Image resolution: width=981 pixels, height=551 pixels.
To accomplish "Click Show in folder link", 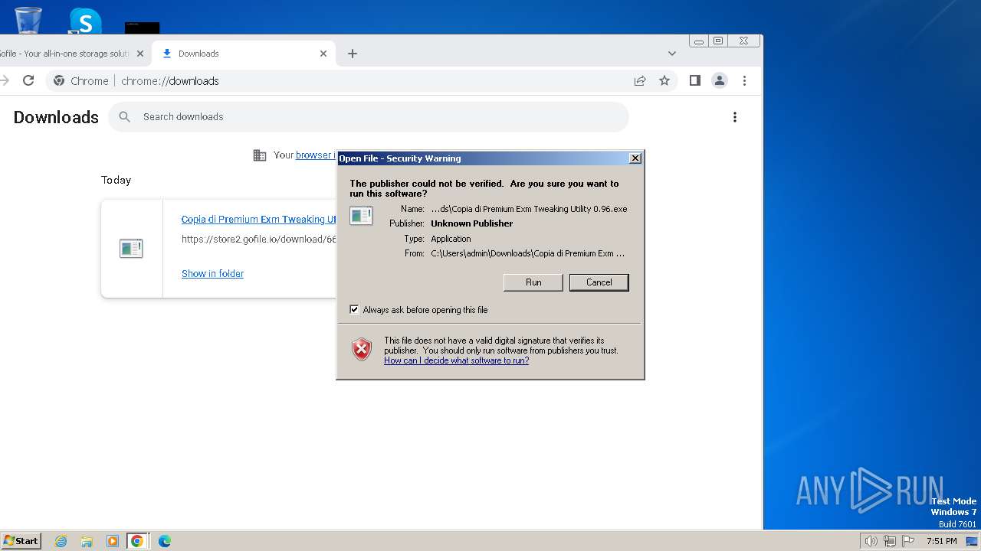I will 212,273.
